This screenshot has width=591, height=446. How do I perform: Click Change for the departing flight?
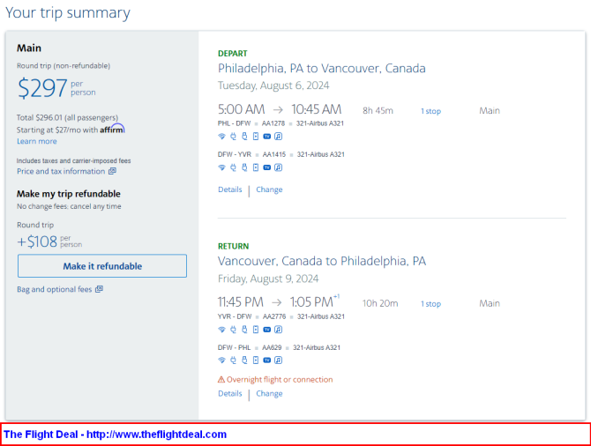(269, 190)
